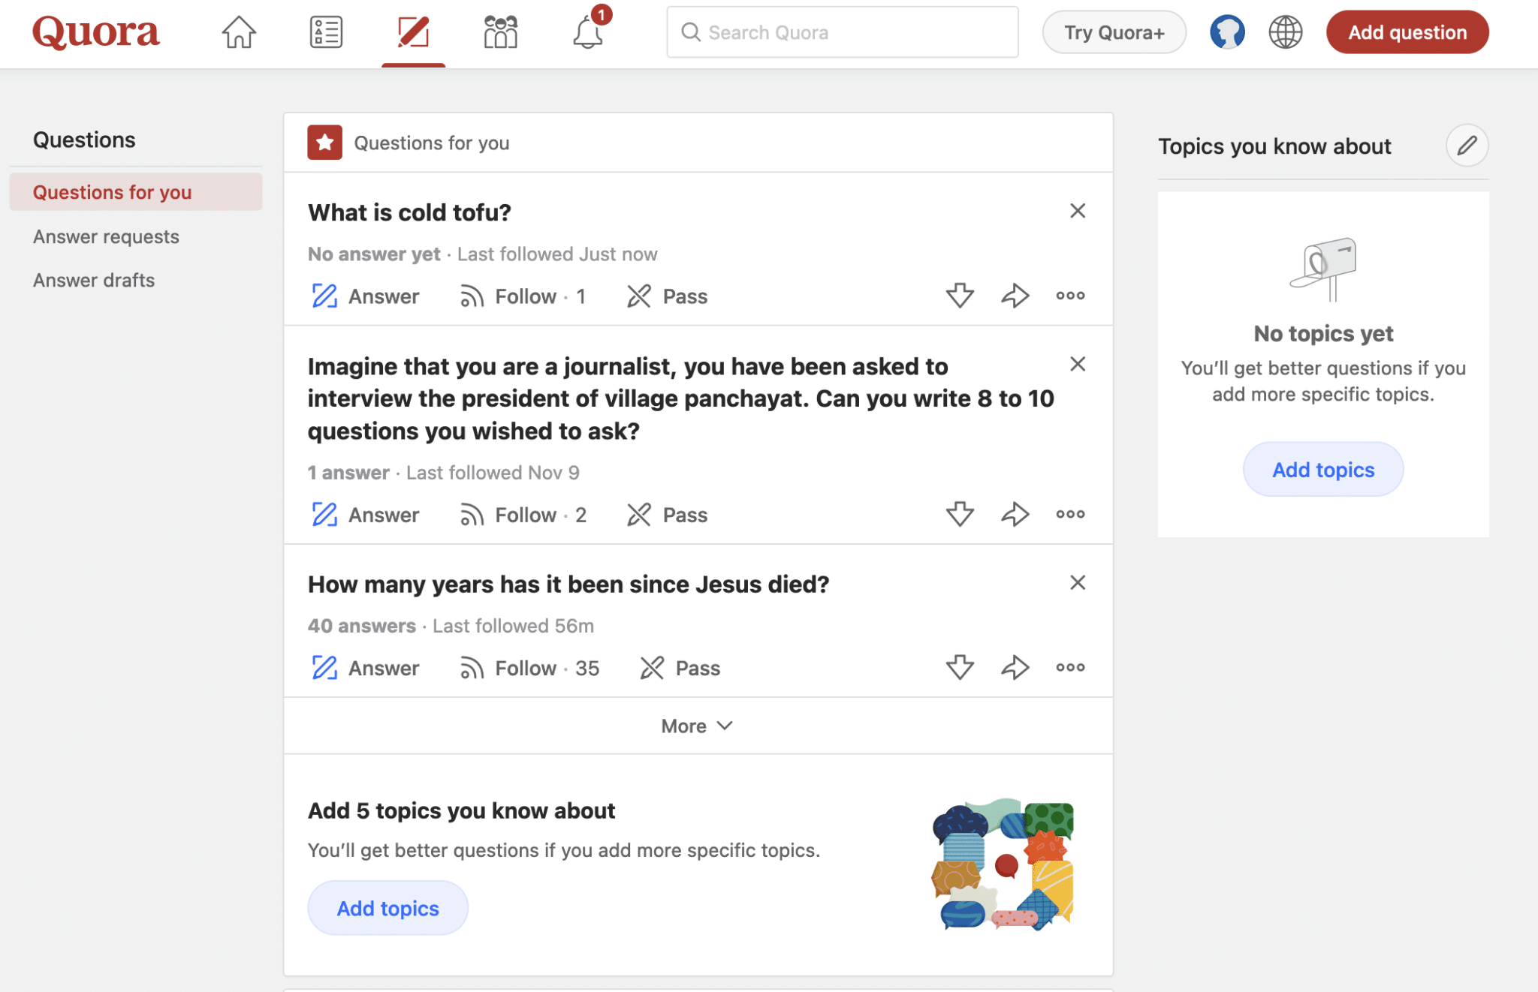The width and height of the screenshot is (1538, 992).
Task: Edit topics you know about pencil
Action: click(x=1467, y=145)
